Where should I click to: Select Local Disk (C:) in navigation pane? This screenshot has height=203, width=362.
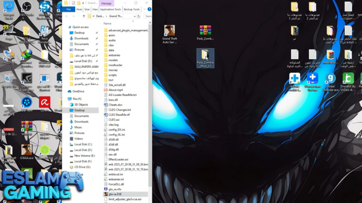[83, 144]
